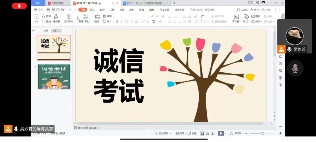Image resolution: width=316 pixels, height=142 pixels.
Task: Click the Play slideshow button in status bar
Action: (x=221, y=133)
